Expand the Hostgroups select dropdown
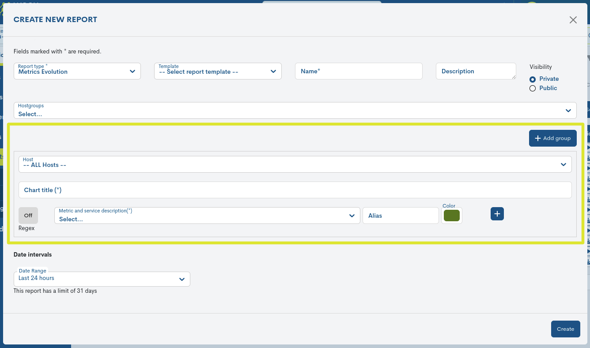This screenshot has height=348, width=590. (295, 110)
